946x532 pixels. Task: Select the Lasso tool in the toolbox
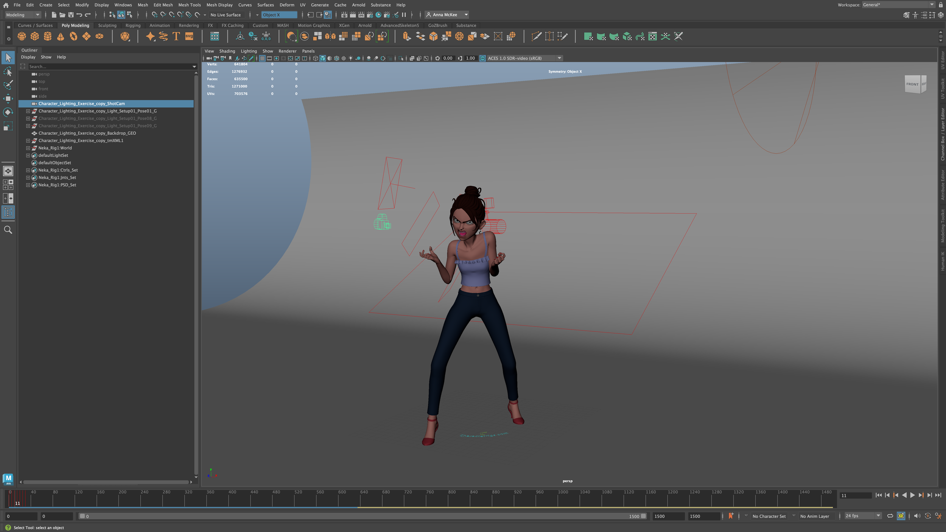pos(8,72)
